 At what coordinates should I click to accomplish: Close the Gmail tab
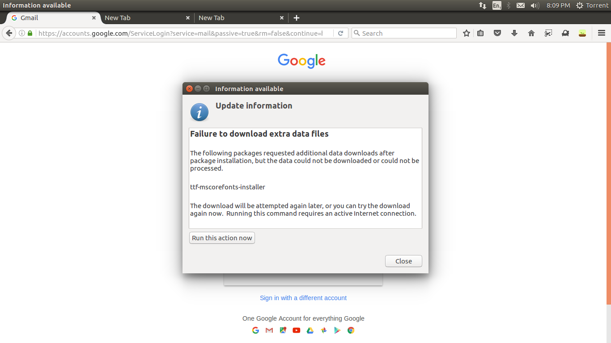[x=94, y=18]
